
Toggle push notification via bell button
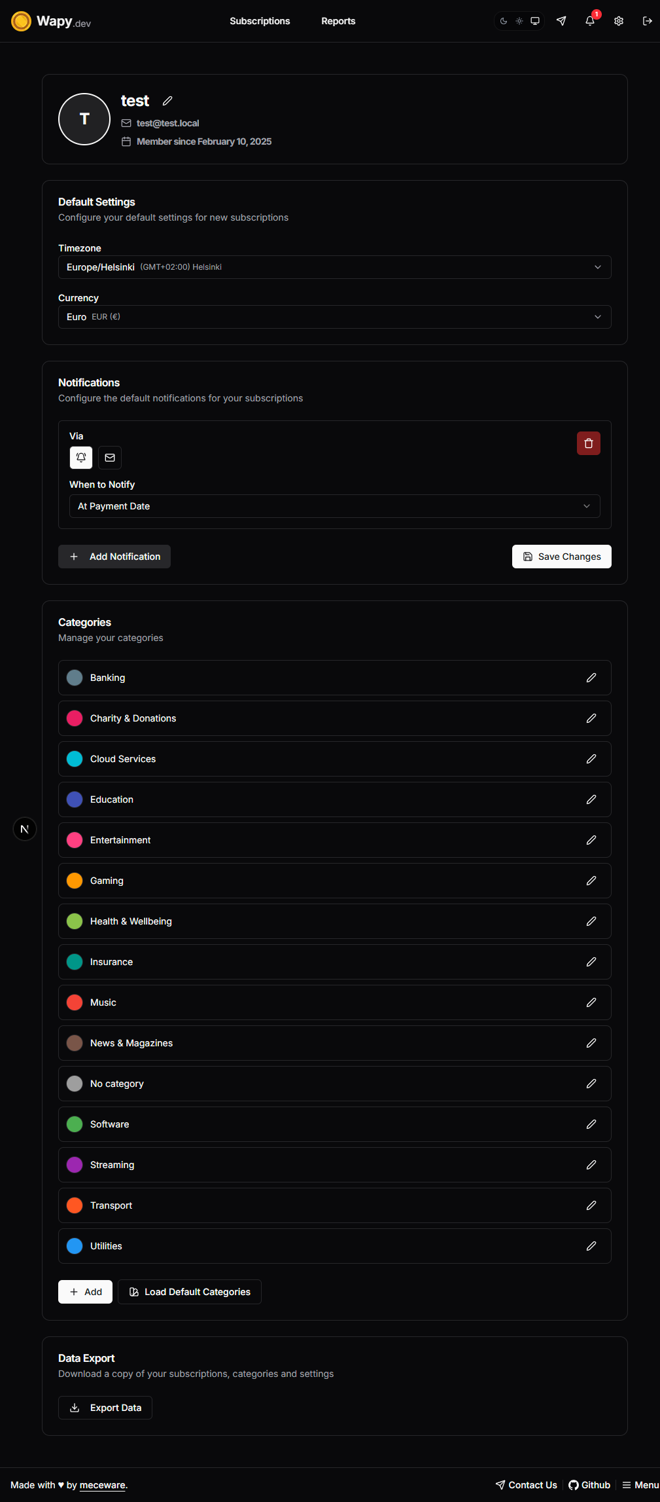pos(81,458)
